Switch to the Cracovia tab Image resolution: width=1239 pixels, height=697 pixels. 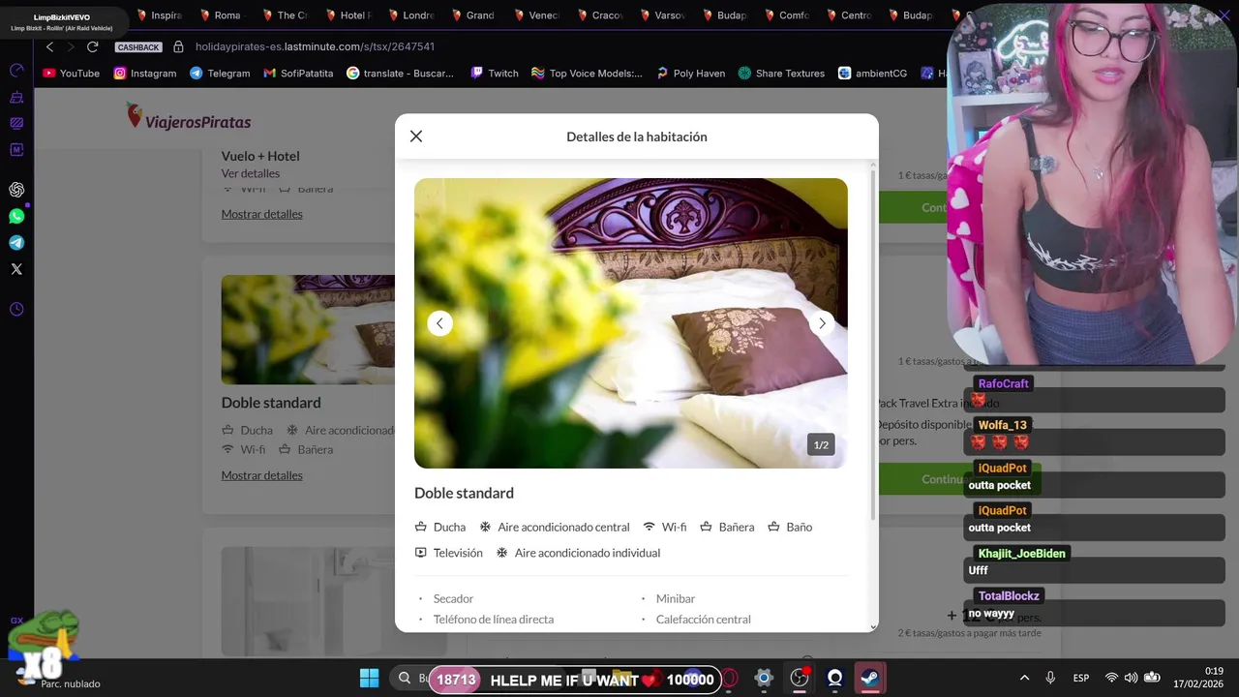pos(599,15)
